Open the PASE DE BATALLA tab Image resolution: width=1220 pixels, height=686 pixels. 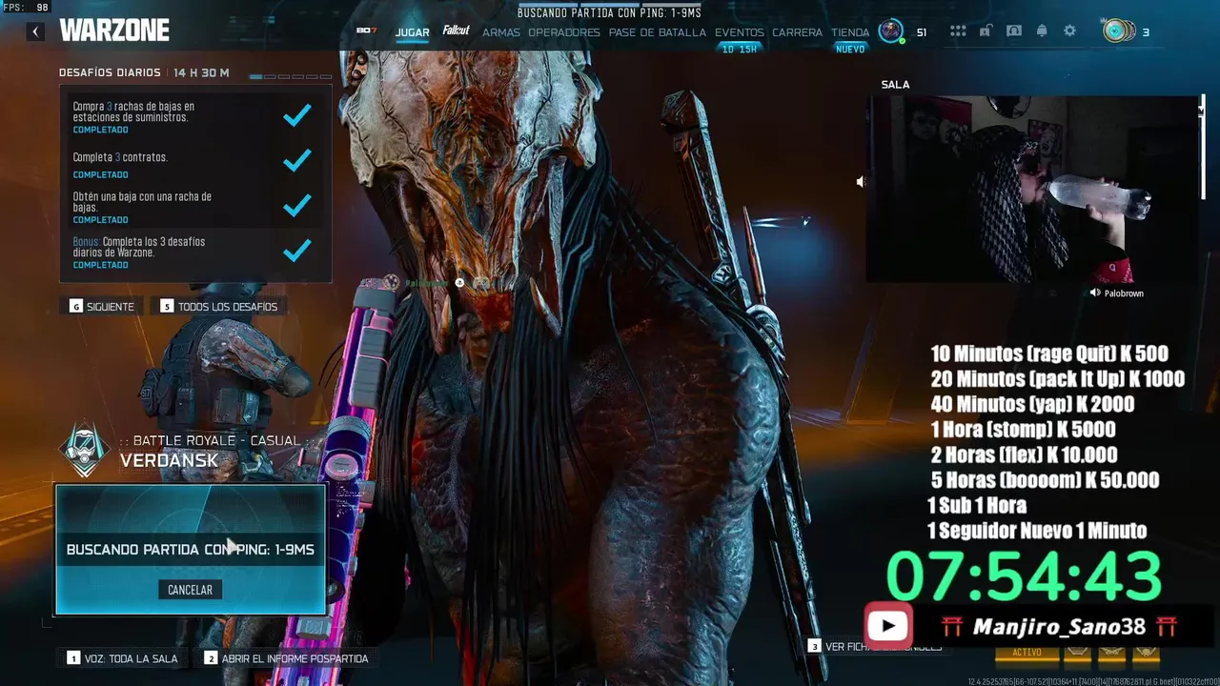(658, 32)
